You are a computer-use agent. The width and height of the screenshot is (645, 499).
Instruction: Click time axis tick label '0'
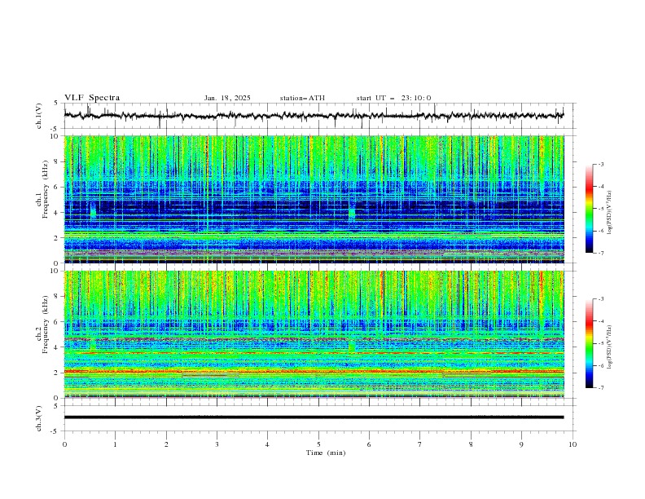(x=64, y=444)
